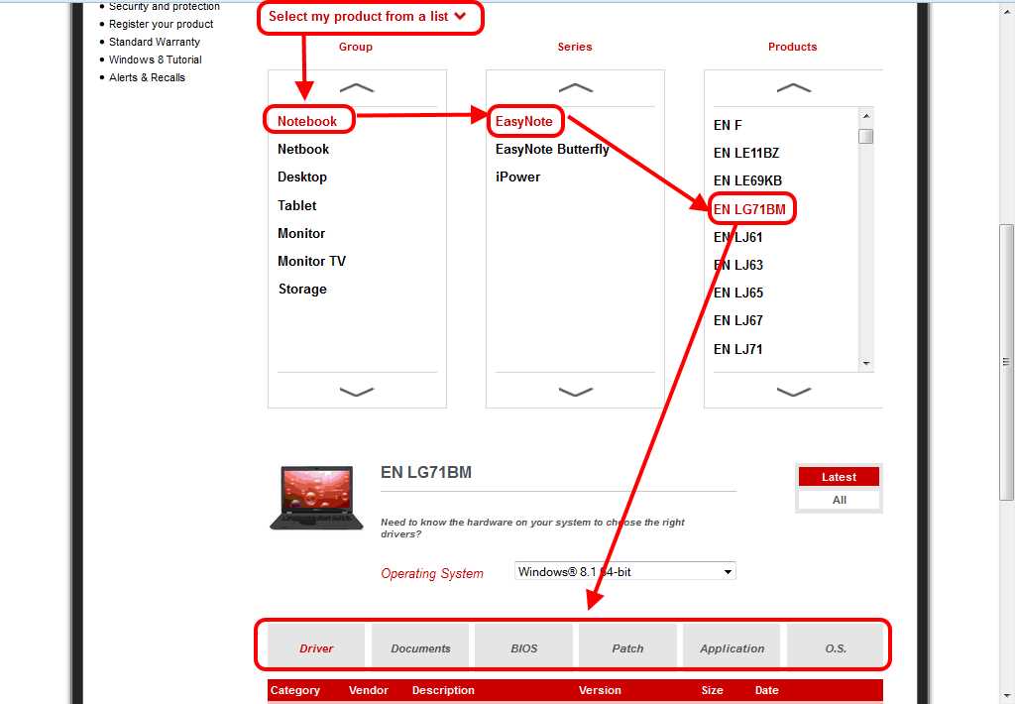Click the Category column header

click(295, 690)
